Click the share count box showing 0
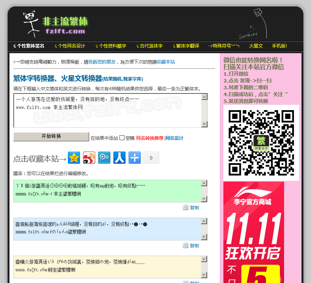311x283 pixels. click(151, 158)
